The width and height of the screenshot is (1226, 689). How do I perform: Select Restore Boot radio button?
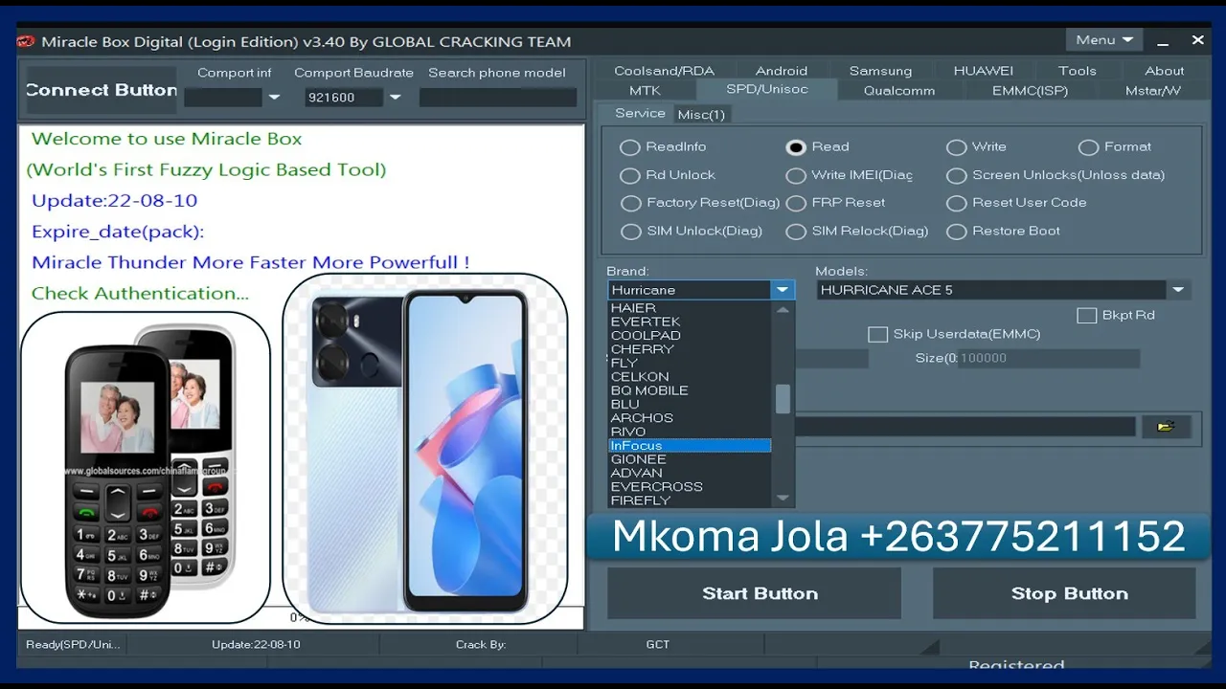coord(956,232)
